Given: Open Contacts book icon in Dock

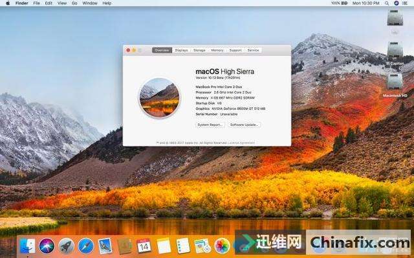Looking at the screenshot, I should [x=124, y=246].
